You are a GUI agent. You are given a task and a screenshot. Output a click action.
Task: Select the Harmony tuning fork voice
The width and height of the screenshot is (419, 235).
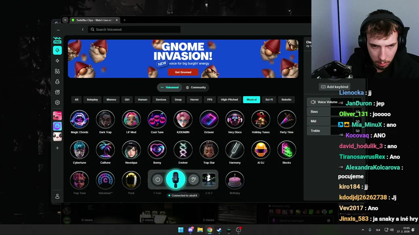235,150
